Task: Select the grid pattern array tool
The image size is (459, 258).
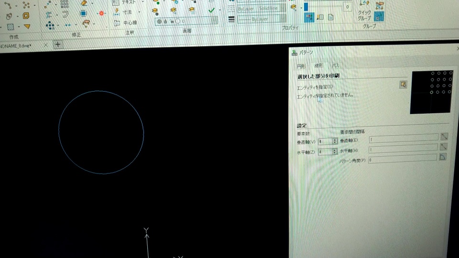Action: coord(65,4)
